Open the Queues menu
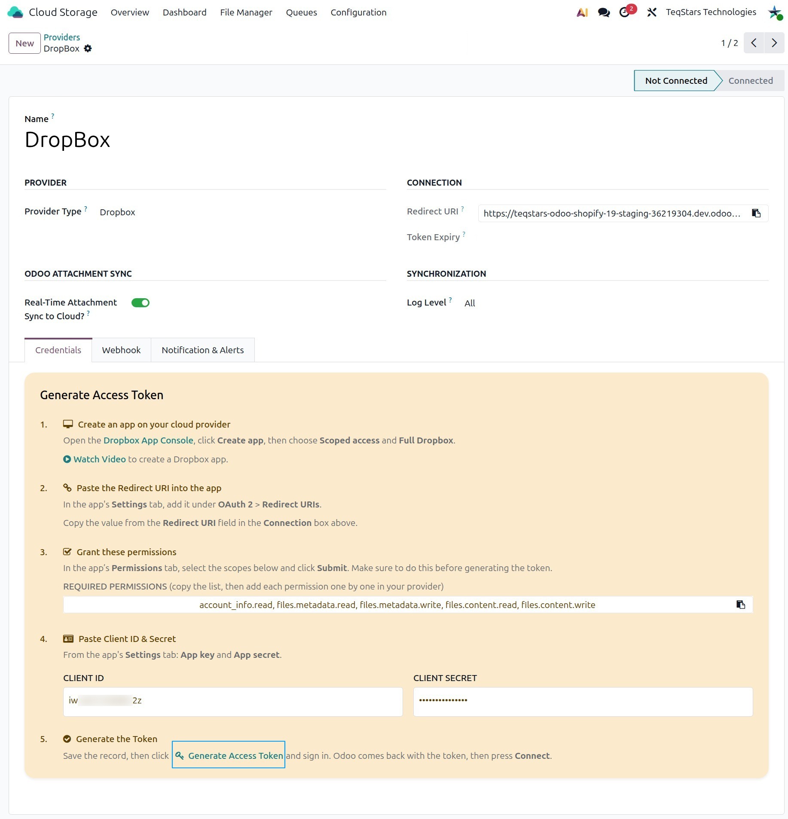Viewport: 788px width, 819px height. point(301,12)
